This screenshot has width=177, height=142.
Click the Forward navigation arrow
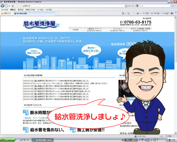coord(6,6)
